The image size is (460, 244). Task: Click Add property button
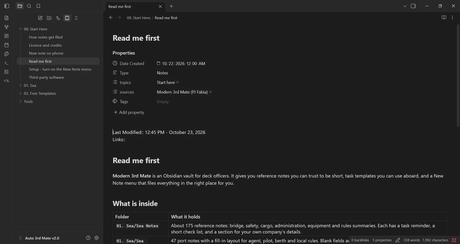pos(129,112)
